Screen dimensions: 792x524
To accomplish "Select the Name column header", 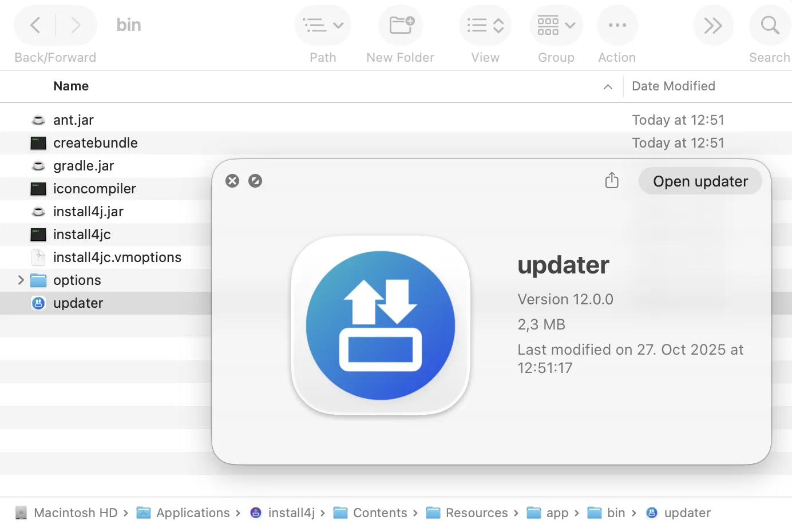I will [71, 86].
